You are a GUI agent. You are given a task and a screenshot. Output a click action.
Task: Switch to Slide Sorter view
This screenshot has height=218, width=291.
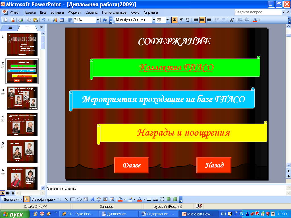coord(8,193)
